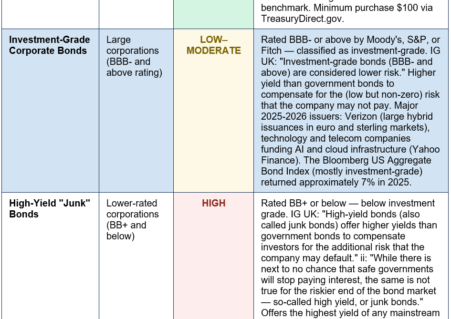The image size is (451, 319).
Task: Click the "returned approximately 7% in 2025" line
Action: click(336, 182)
